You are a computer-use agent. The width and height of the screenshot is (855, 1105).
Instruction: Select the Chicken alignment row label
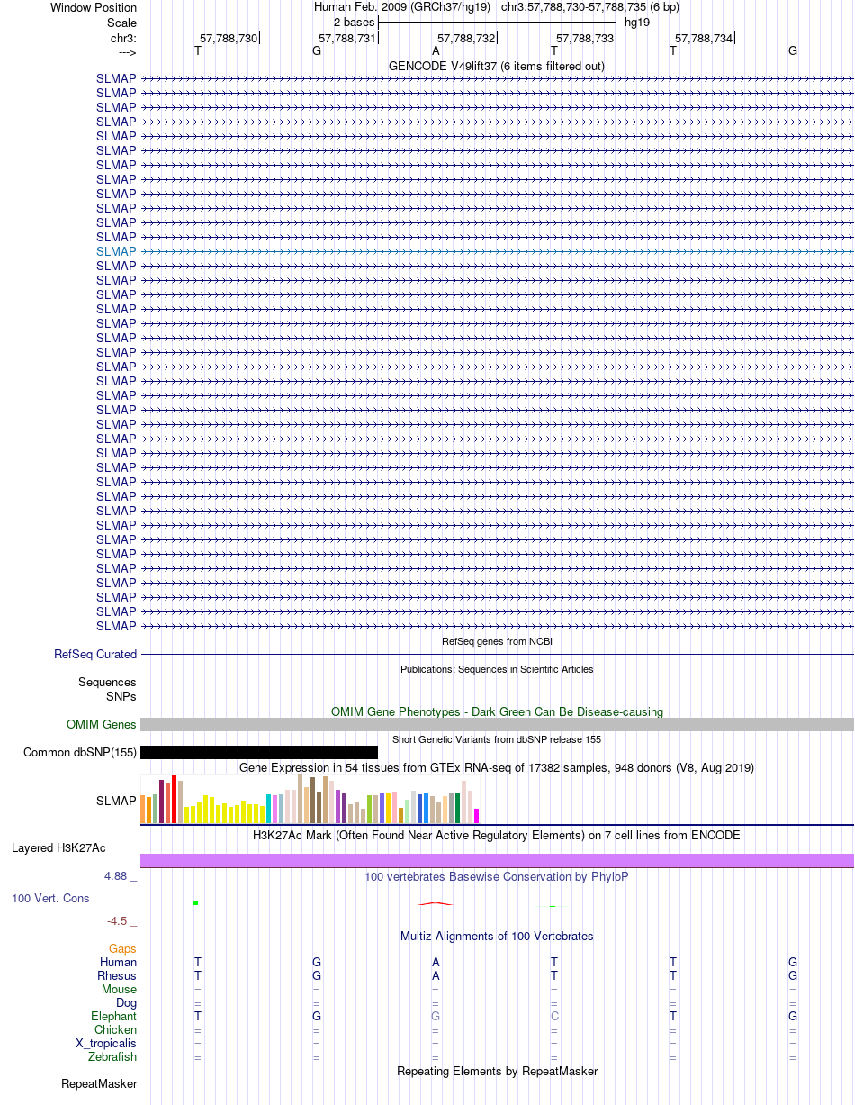(x=116, y=1030)
